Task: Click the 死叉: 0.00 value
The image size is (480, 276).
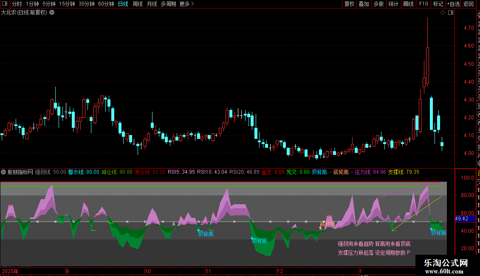Action: click(298, 172)
